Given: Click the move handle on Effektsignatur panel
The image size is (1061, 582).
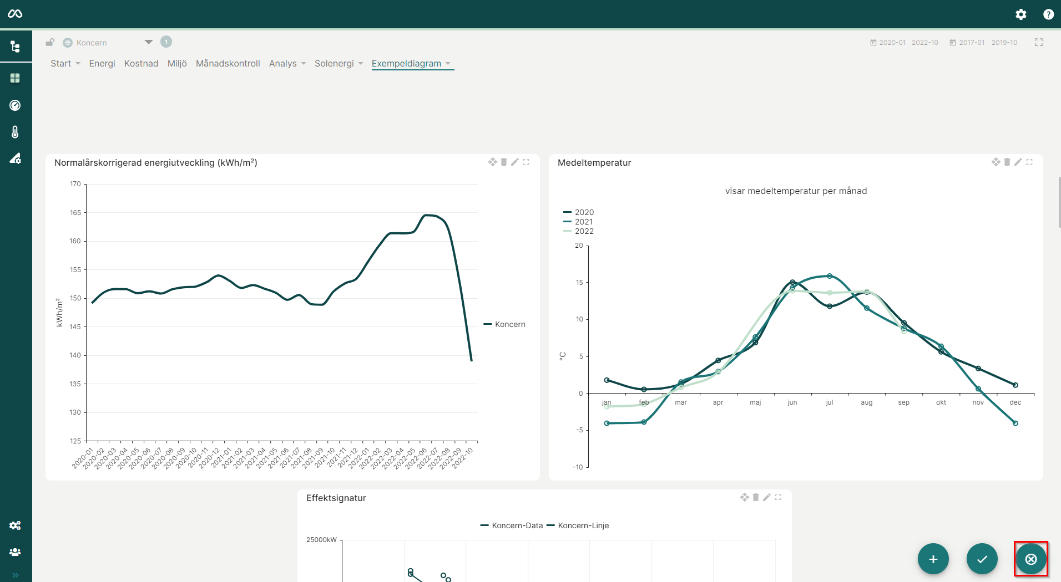Looking at the screenshot, I should pyautogui.click(x=744, y=497).
